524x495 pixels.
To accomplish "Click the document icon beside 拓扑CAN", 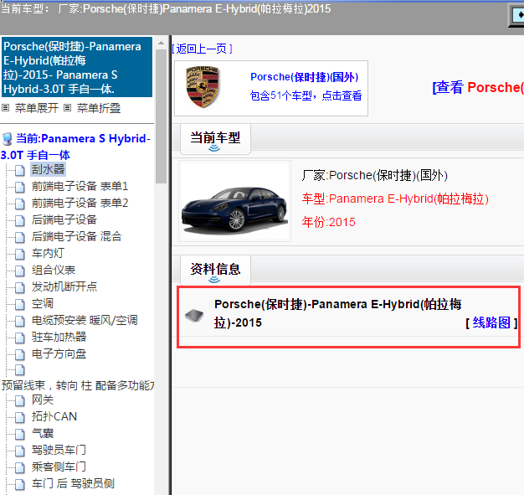I will point(20,417).
